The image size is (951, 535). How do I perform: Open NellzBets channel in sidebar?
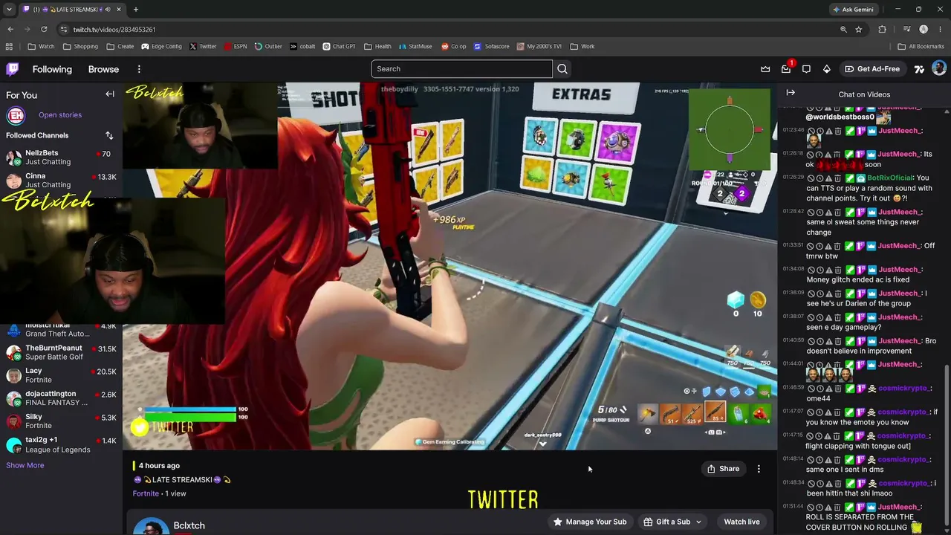pyautogui.click(x=61, y=158)
